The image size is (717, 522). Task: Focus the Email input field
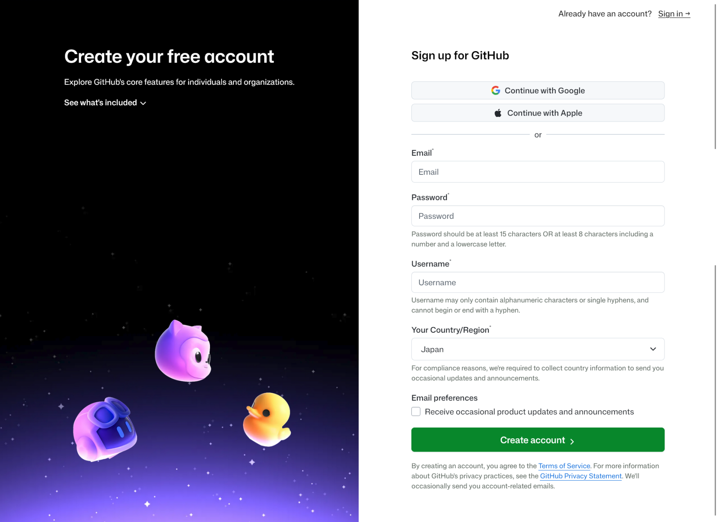[x=538, y=172]
